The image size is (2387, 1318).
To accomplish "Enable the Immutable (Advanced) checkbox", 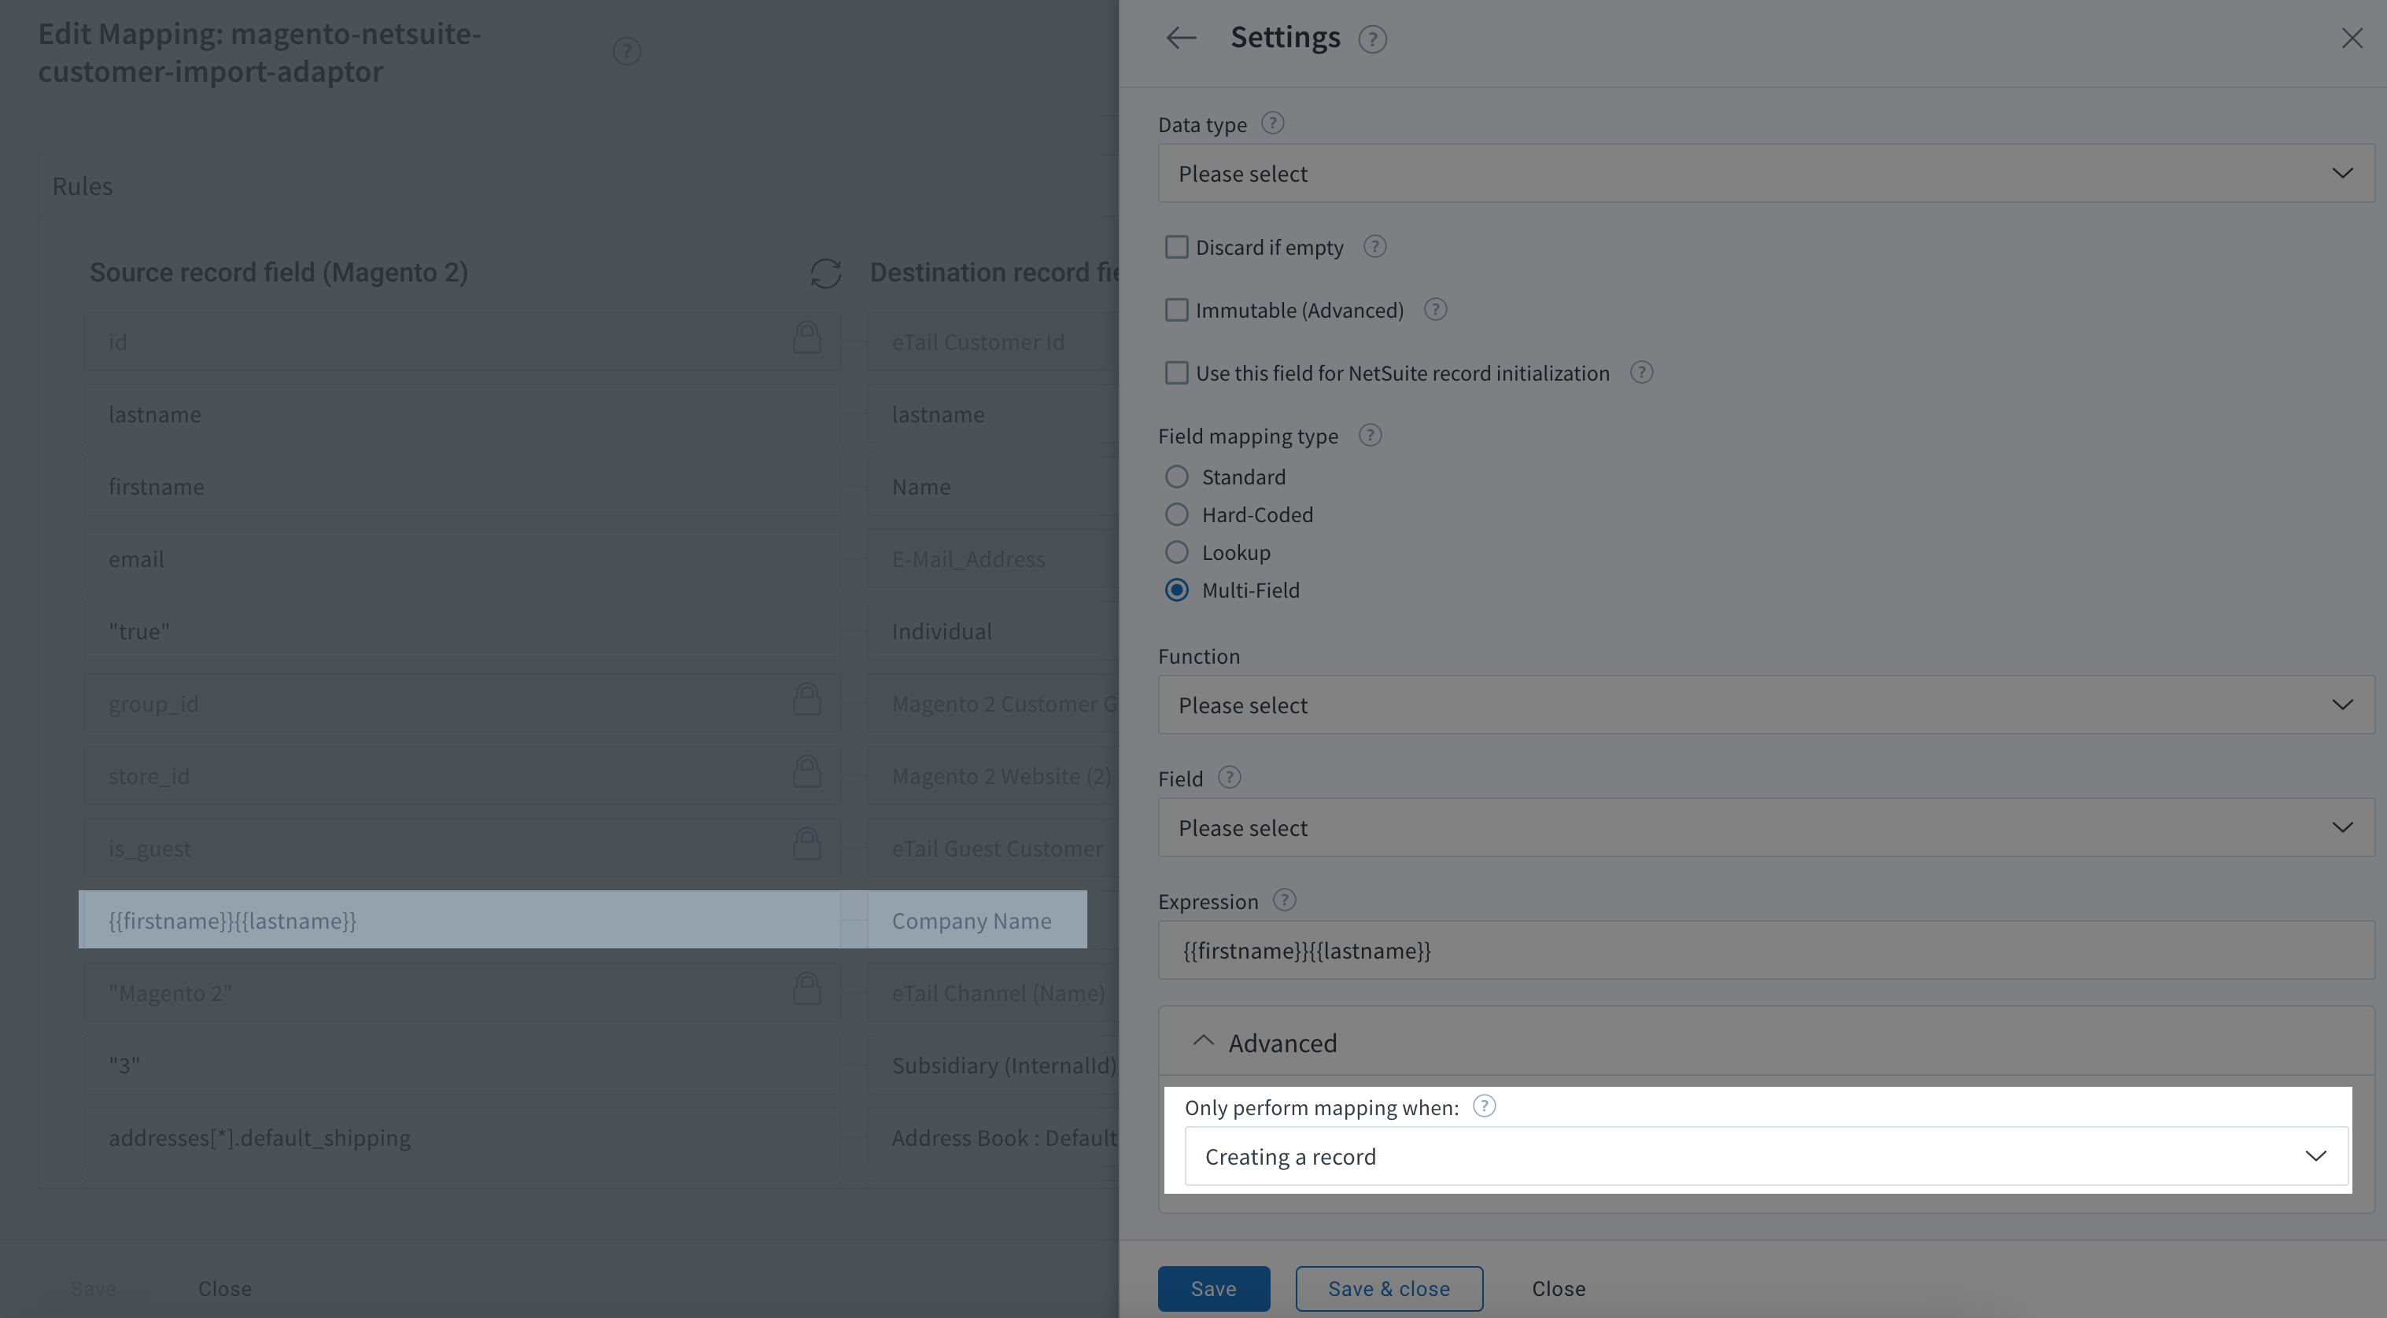I will pos(1176,311).
